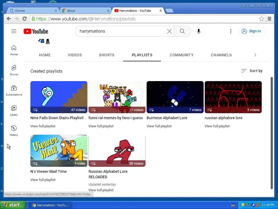278x209 pixels.
Task: Bookmark this page with star icon
Action: coord(261,19)
